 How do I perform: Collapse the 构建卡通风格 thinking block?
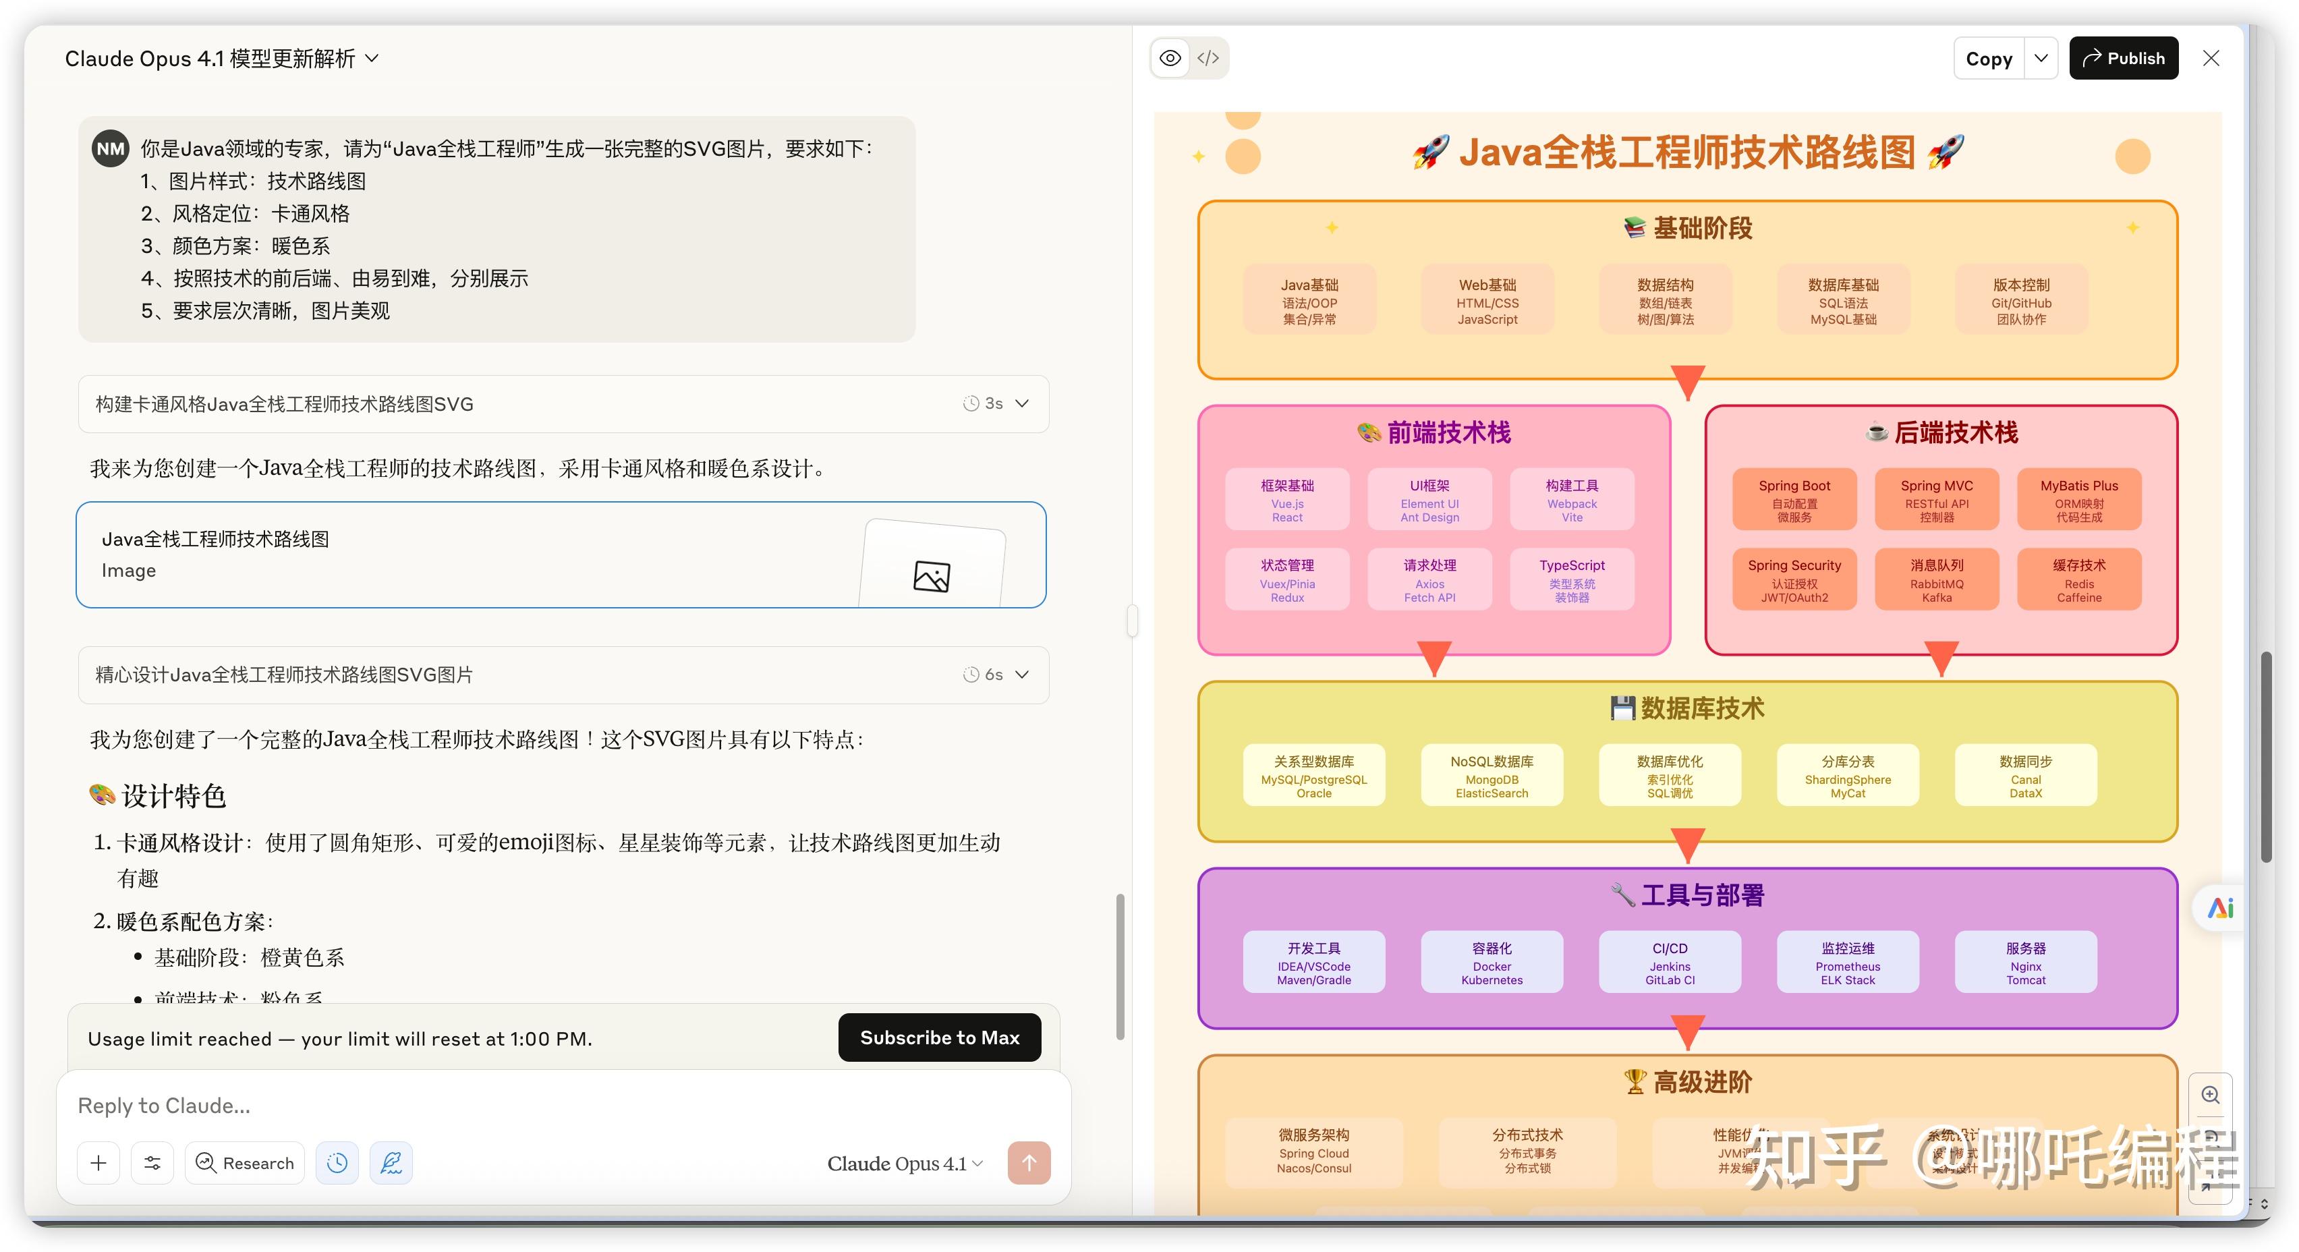(1023, 403)
